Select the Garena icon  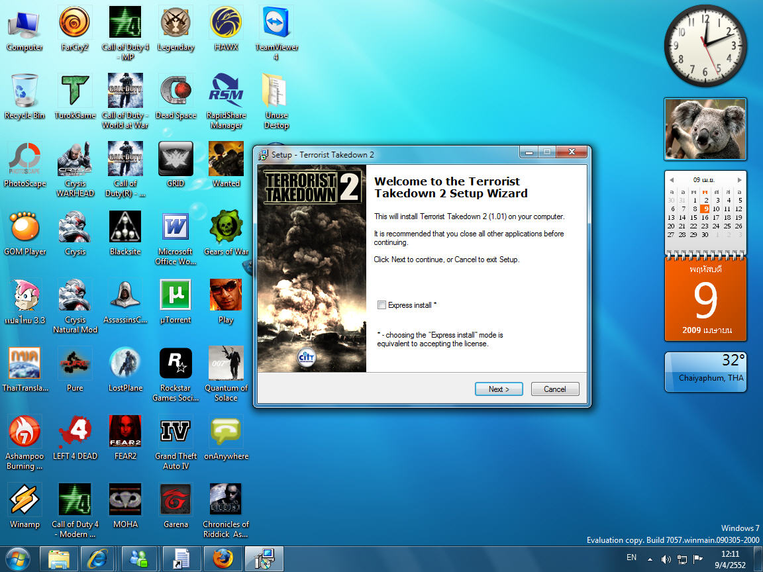(176, 505)
